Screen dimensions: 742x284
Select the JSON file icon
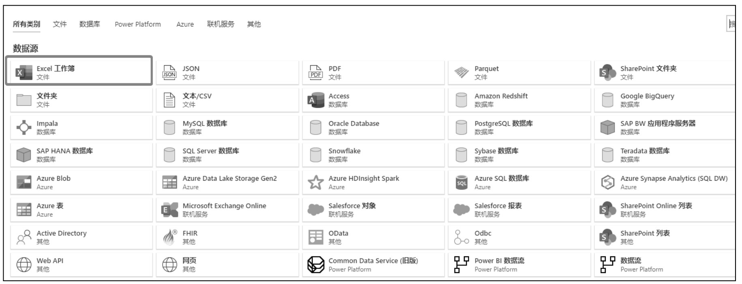point(169,73)
